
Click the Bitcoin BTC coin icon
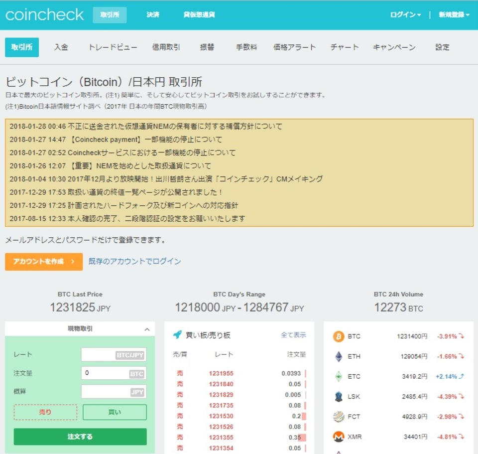point(339,336)
